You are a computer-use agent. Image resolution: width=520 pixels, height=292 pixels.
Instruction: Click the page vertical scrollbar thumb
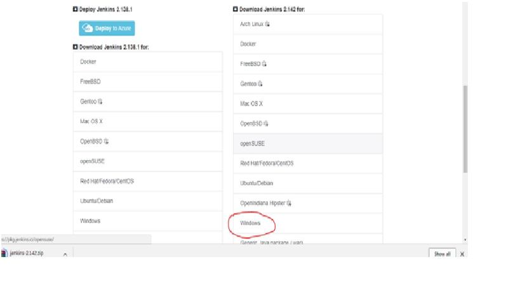tap(465, 129)
